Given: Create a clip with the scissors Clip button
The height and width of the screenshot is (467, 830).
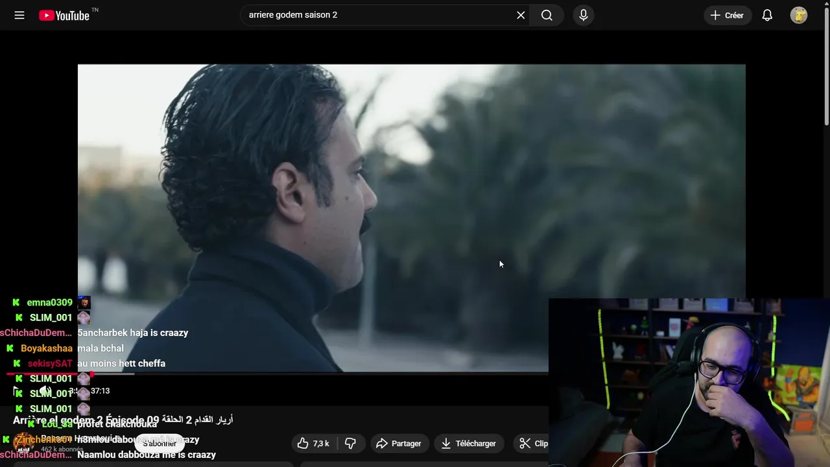Looking at the screenshot, I should point(533,444).
